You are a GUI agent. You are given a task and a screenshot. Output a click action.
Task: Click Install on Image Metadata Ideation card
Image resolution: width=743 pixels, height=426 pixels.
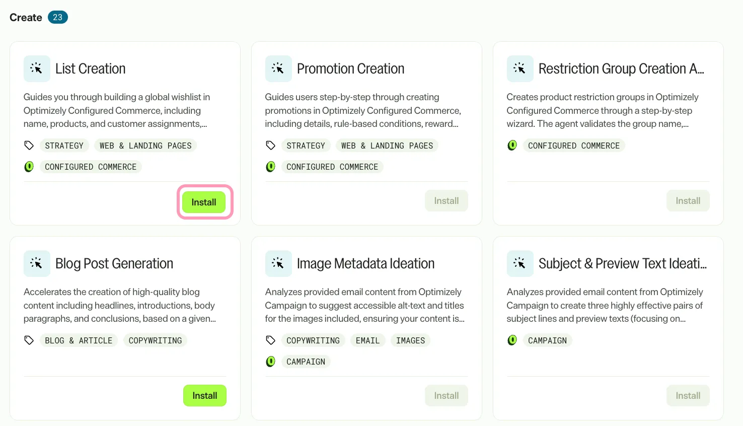pyautogui.click(x=447, y=396)
